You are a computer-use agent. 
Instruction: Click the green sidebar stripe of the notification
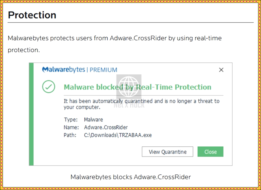tap(31, 114)
